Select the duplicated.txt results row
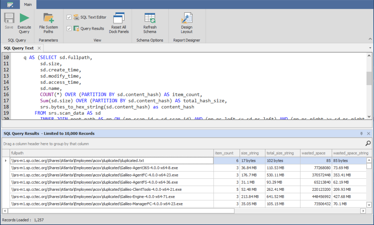The height and width of the screenshot is (225, 374). [111, 160]
